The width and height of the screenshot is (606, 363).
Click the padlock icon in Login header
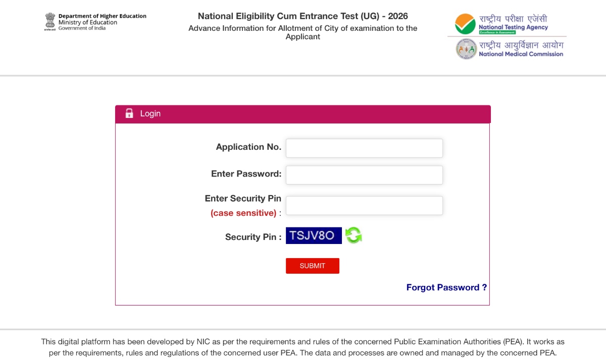[x=129, y=113]
